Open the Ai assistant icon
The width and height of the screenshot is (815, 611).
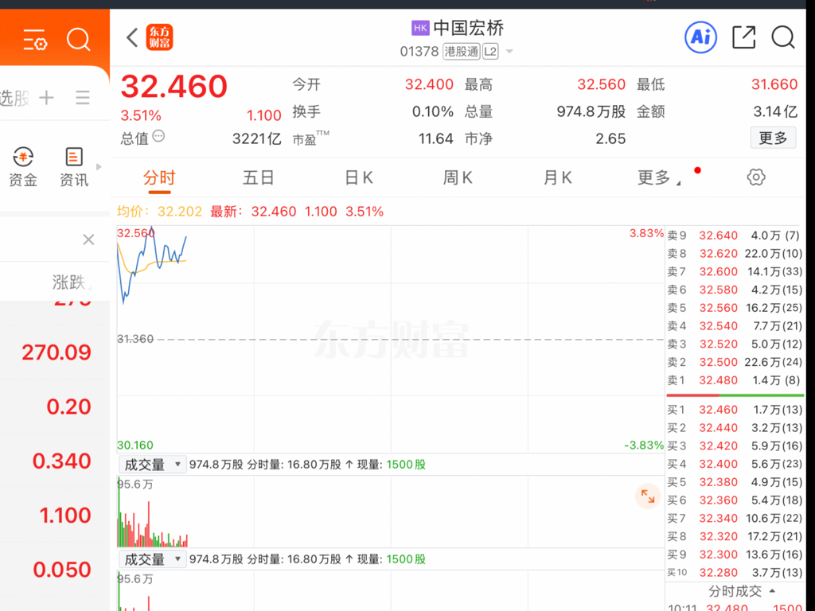(x=700, y=37)
